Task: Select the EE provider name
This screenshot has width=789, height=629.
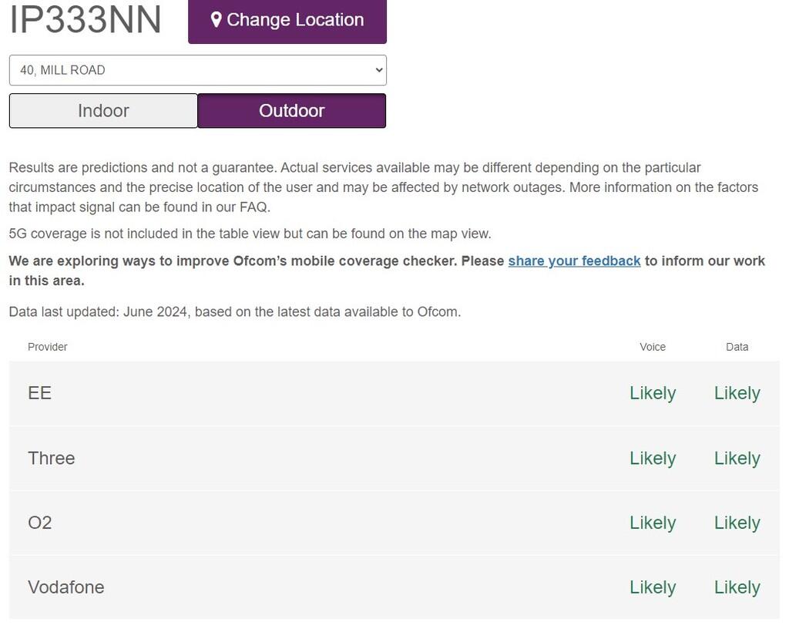Action: (x=40, y=393)
